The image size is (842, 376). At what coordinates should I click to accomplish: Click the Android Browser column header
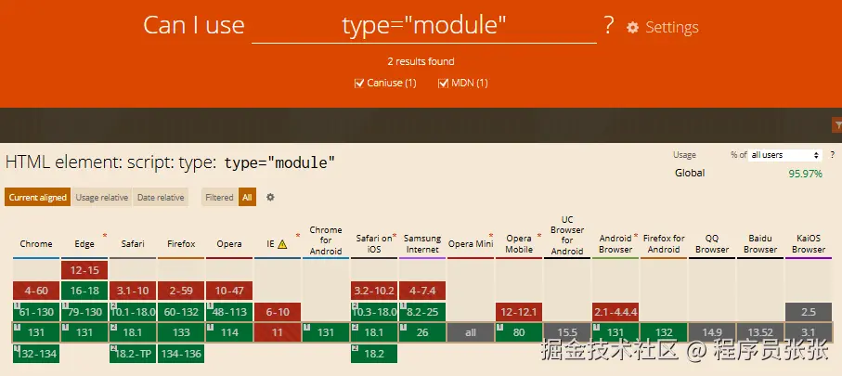click(x=615, y=244)
